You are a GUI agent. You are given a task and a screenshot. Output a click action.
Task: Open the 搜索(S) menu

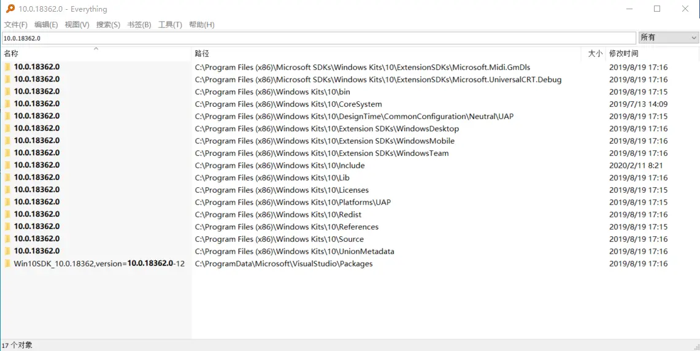108,25
